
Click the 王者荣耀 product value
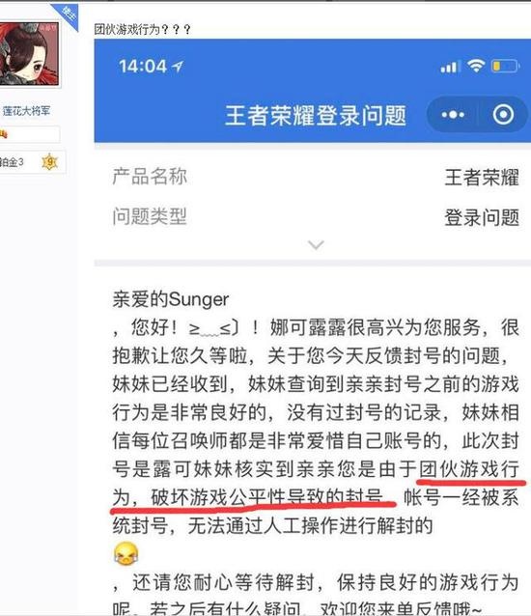click(x=482, y=178)
